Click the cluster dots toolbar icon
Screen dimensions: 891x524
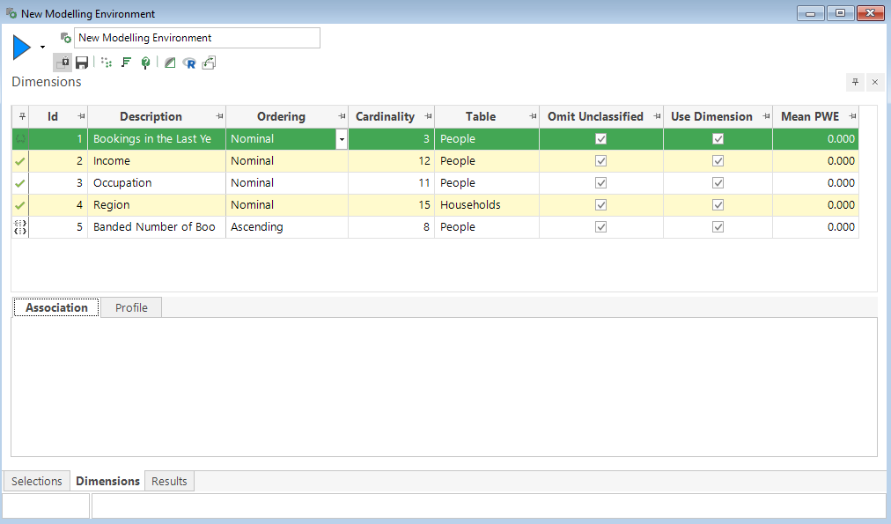point(107,63)
